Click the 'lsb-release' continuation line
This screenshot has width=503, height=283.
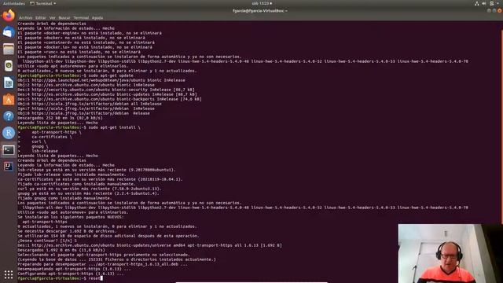(38, 151)
